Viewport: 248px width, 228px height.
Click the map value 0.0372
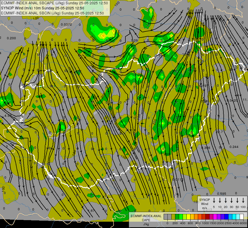(x=66, y=25)
